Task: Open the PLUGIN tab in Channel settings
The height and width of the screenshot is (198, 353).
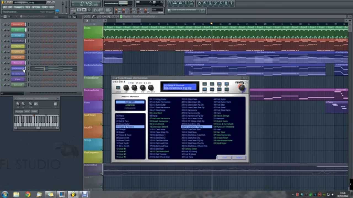Action: click(19, 111)
